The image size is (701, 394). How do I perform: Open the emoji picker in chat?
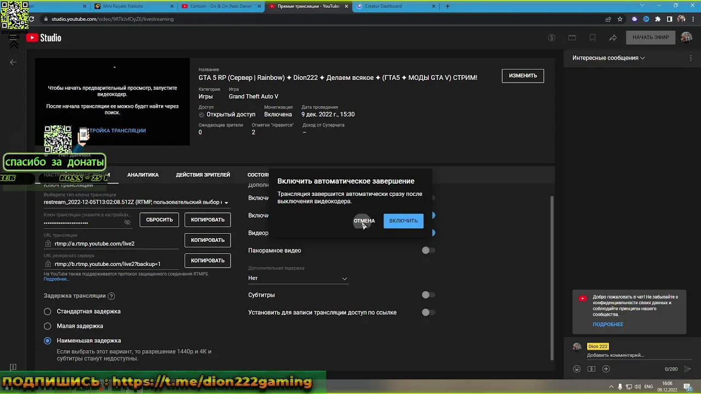(x=577, y=369)
